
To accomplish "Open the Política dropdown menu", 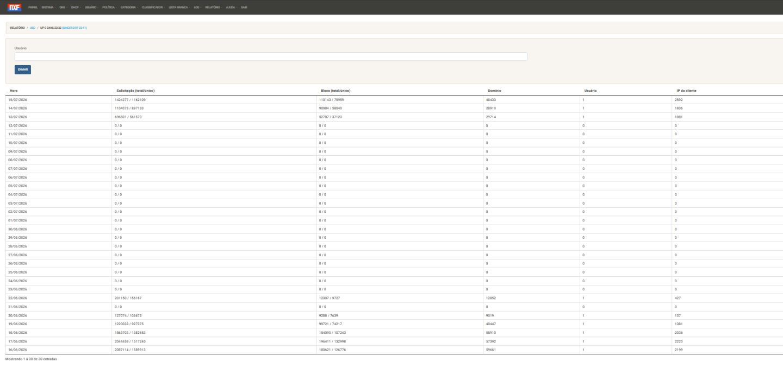I will click(109, 8).
